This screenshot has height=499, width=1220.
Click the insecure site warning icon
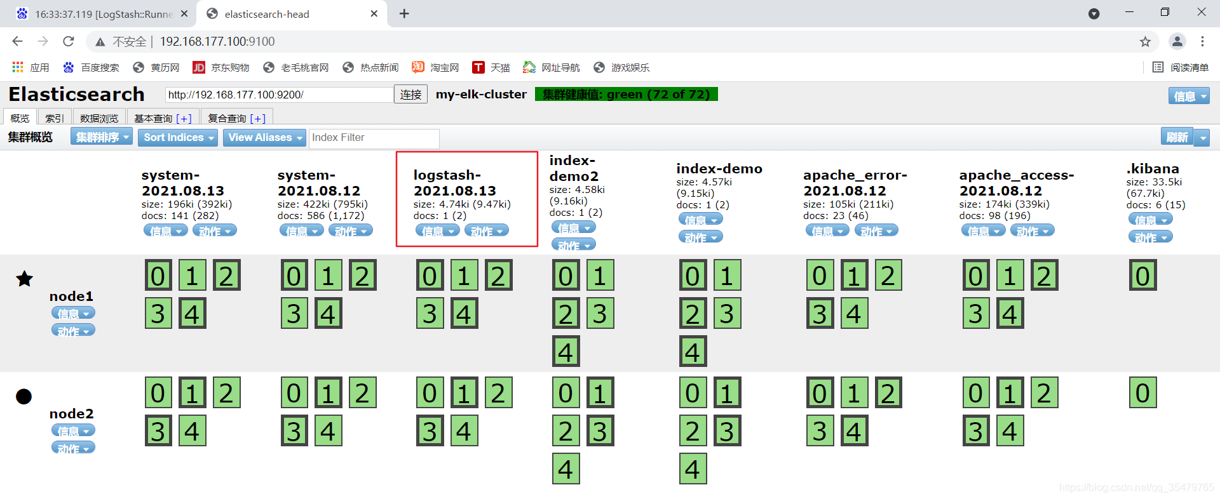click(100, 42)
